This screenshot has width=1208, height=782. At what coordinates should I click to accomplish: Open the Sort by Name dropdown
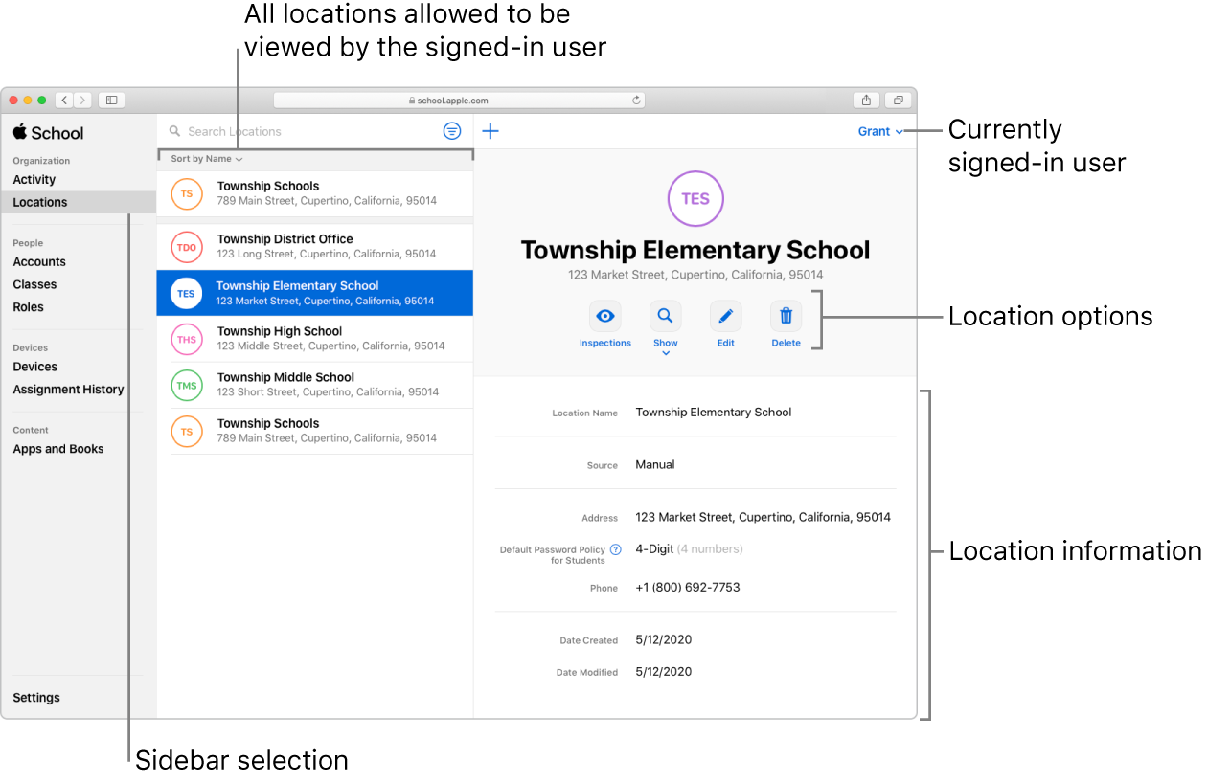(x=203, y=159)
